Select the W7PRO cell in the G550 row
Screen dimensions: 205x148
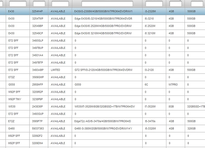point(173,85)
